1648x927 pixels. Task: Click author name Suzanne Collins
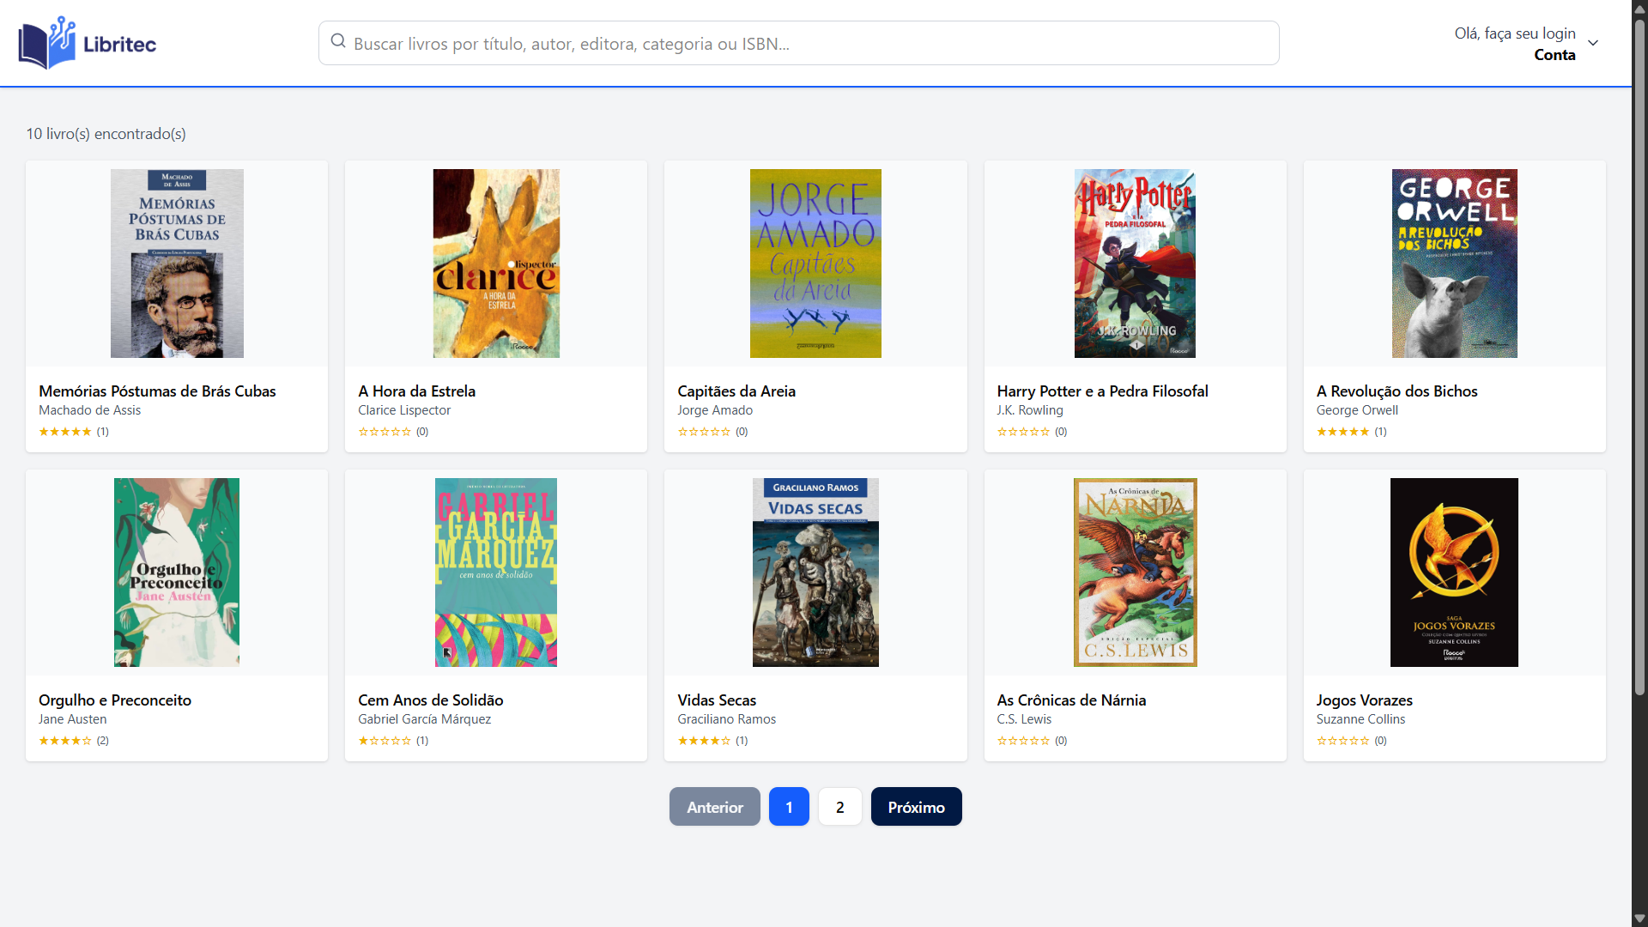coord(1360,719)
